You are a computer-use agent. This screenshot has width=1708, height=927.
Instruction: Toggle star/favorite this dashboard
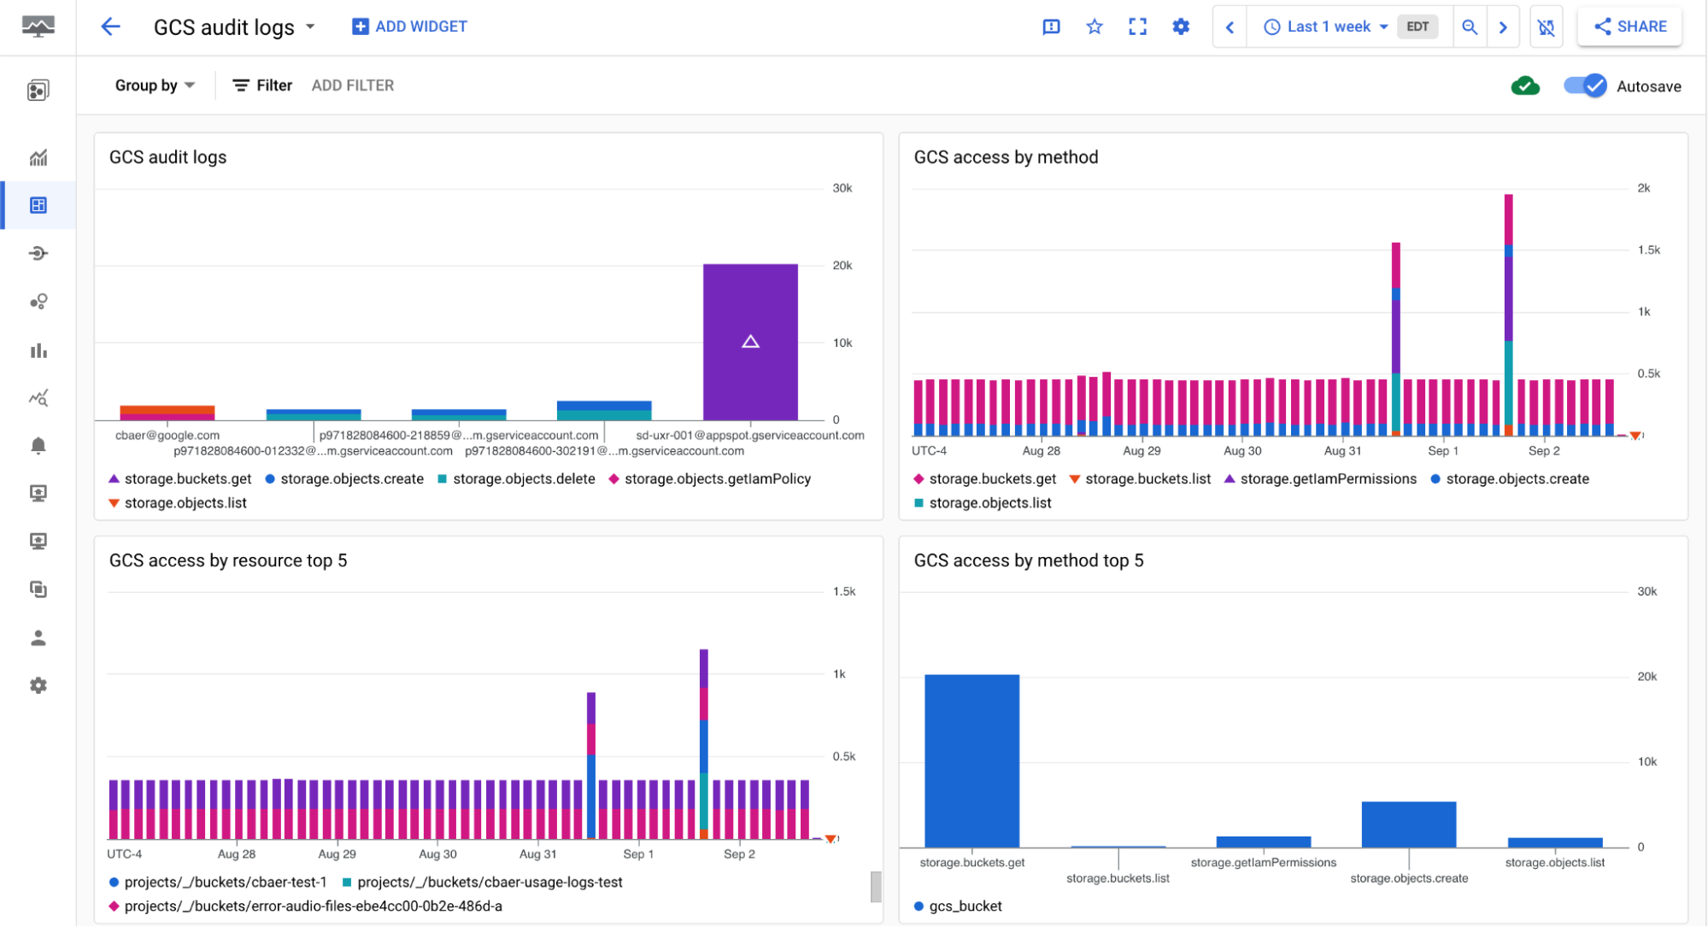(1091, 25)
